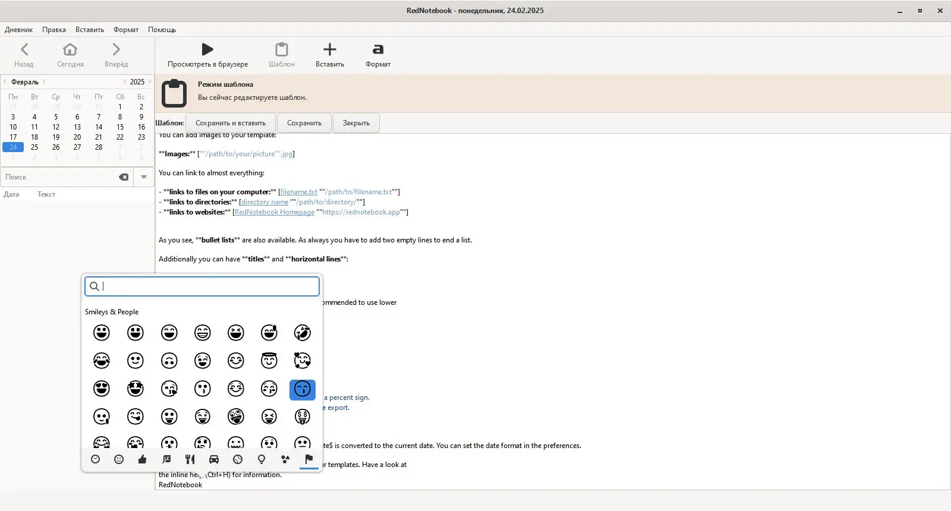The height and width of the screenshot is (511, 951).
Task: Open the Шаблон clipboard toolbar button
Action: (x=282, y=55)
